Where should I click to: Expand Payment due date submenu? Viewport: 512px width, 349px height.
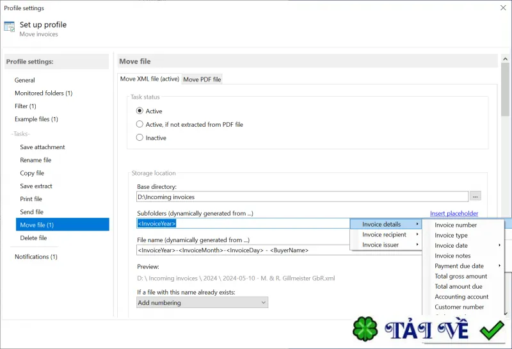(463, 266)
